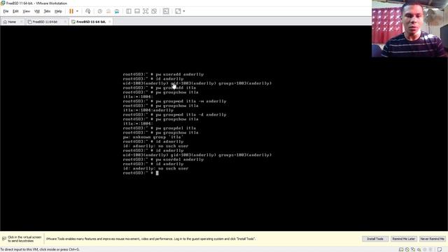Image resolution: width=448 pixels, height=252 pixels.
Task: Click the Never Remind Me button
Action: click(x=433, y=239)
